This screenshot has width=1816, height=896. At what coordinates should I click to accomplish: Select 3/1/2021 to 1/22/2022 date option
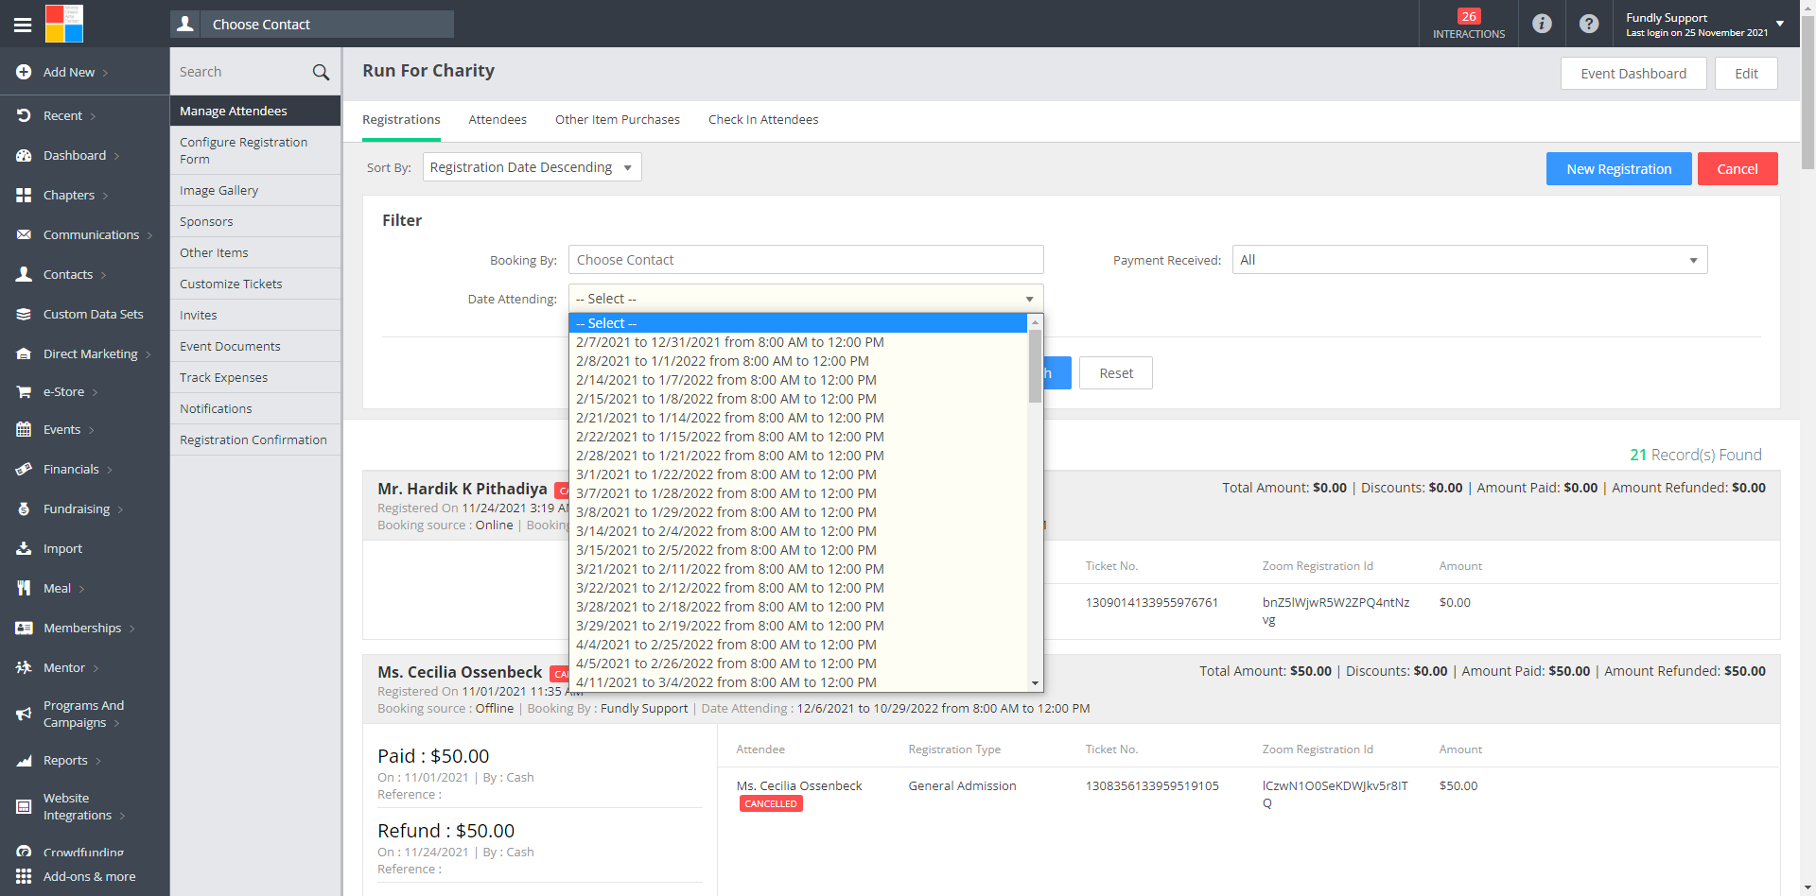[x=797, y=474]
